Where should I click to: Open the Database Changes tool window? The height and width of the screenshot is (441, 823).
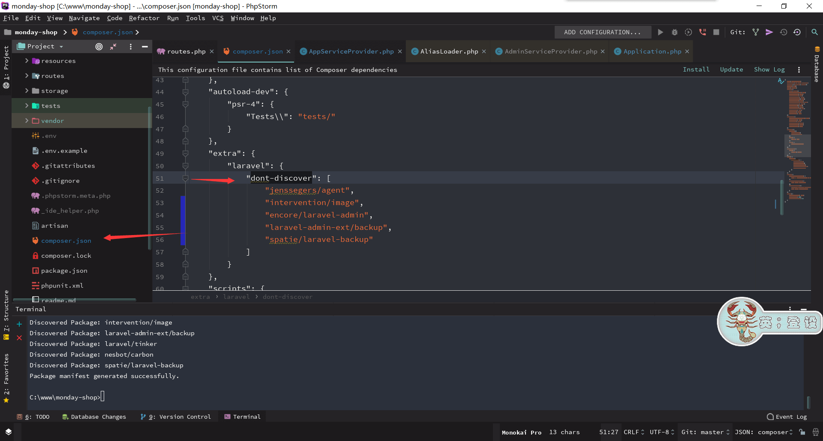point(94,417)
